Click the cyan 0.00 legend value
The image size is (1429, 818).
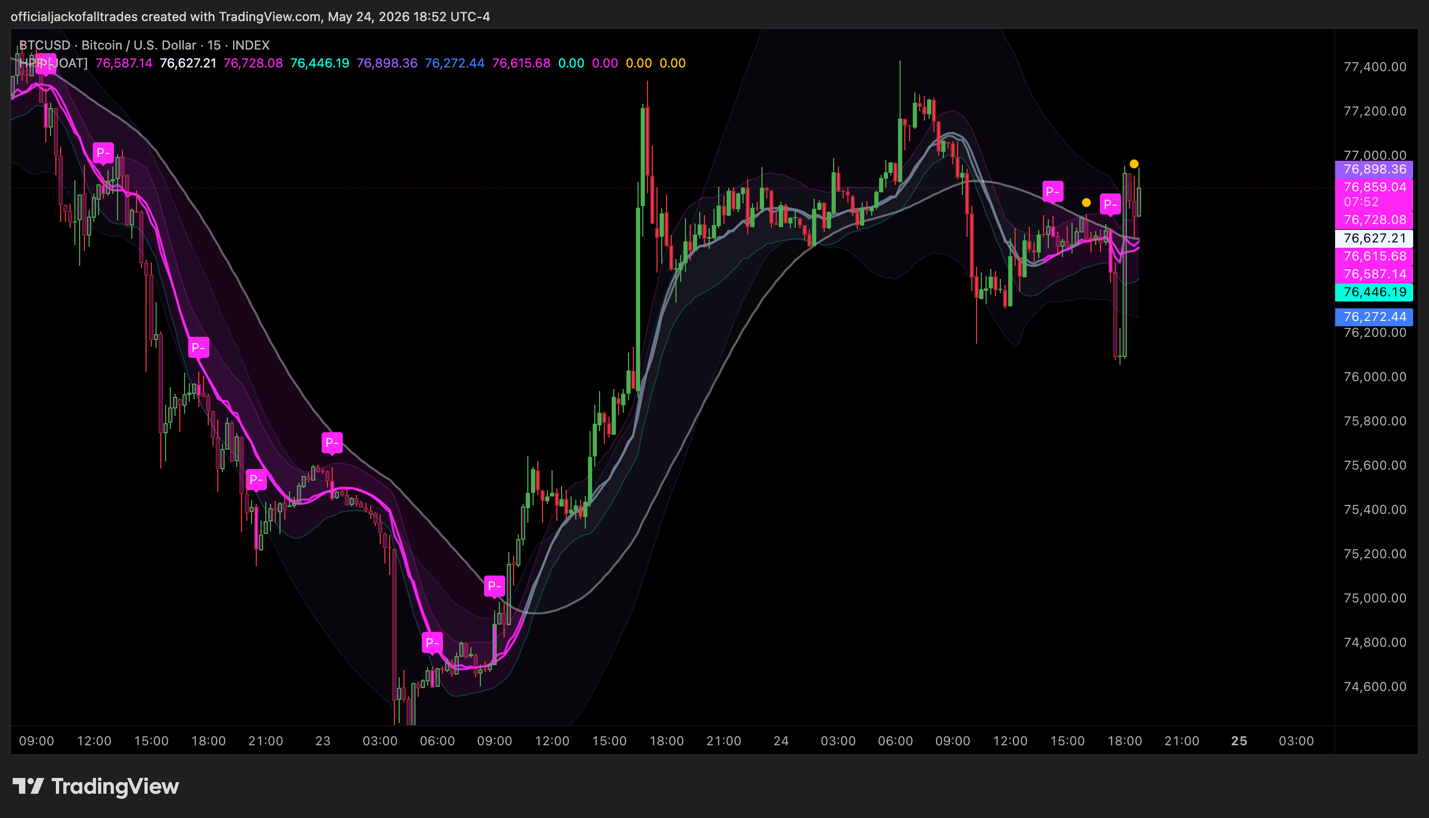click(572, 63)
